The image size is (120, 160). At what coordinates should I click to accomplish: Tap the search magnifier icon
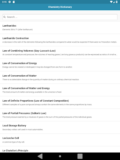[x=4, y=17]
